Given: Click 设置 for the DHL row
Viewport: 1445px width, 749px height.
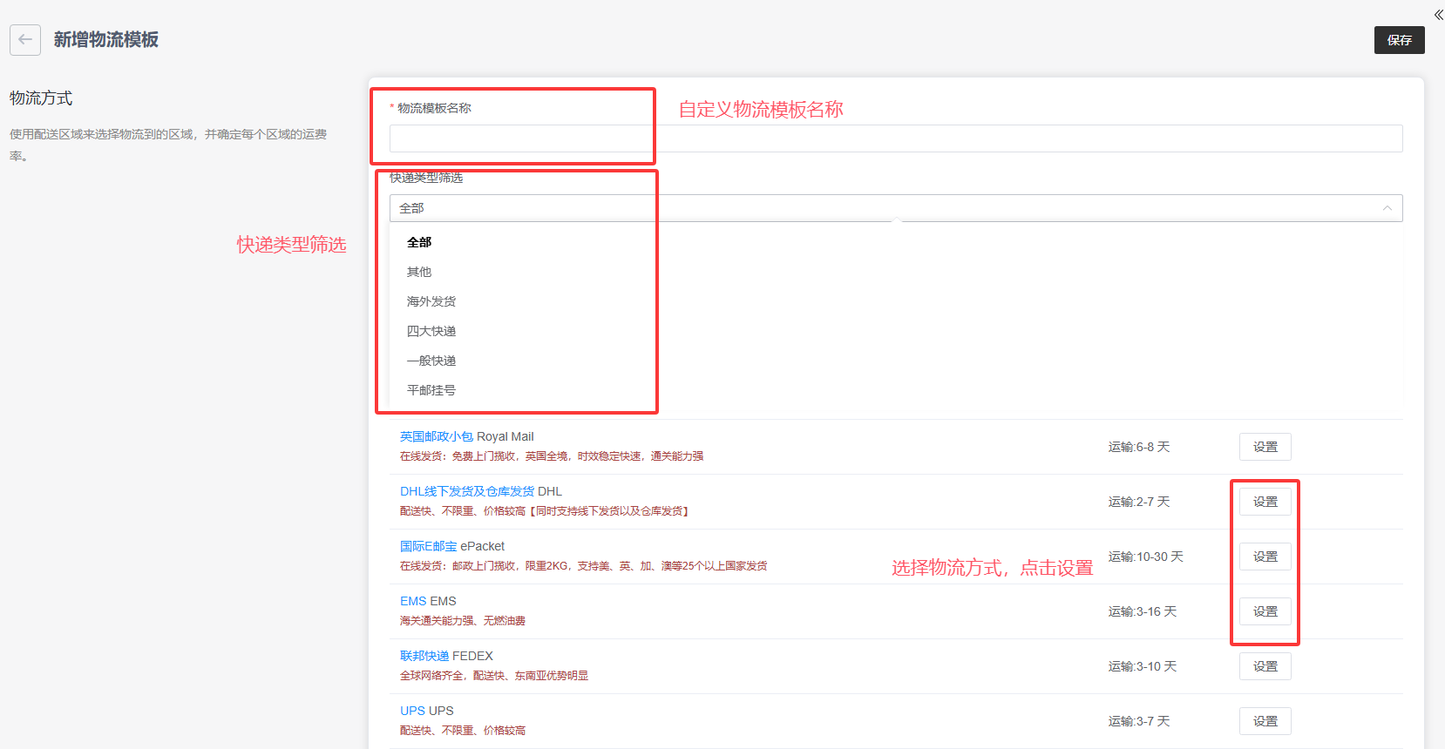Looking at the screenshot, I should pyautogui.click(x=1265, y=502).
